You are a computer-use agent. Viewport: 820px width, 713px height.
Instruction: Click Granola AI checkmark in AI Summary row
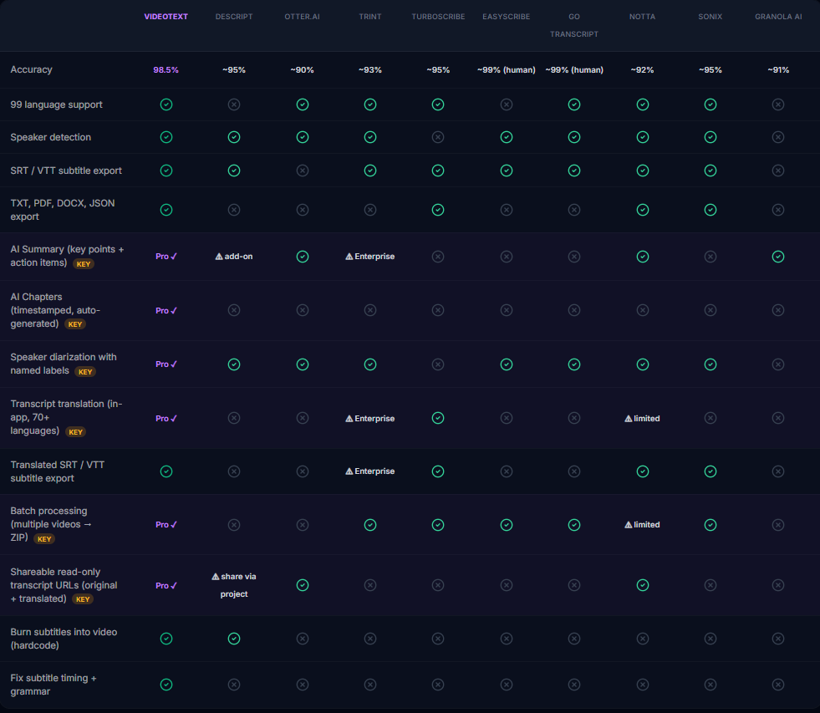click(x=778, y=257)
